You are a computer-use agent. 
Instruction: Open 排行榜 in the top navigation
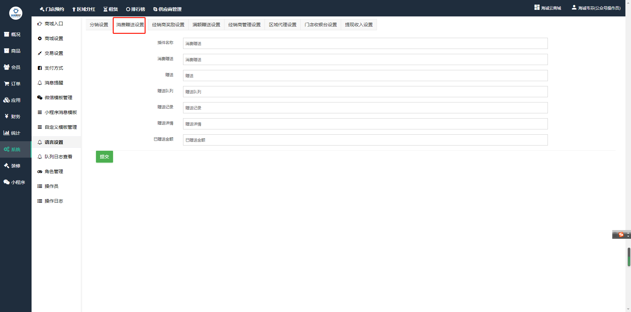coord(136,9)
